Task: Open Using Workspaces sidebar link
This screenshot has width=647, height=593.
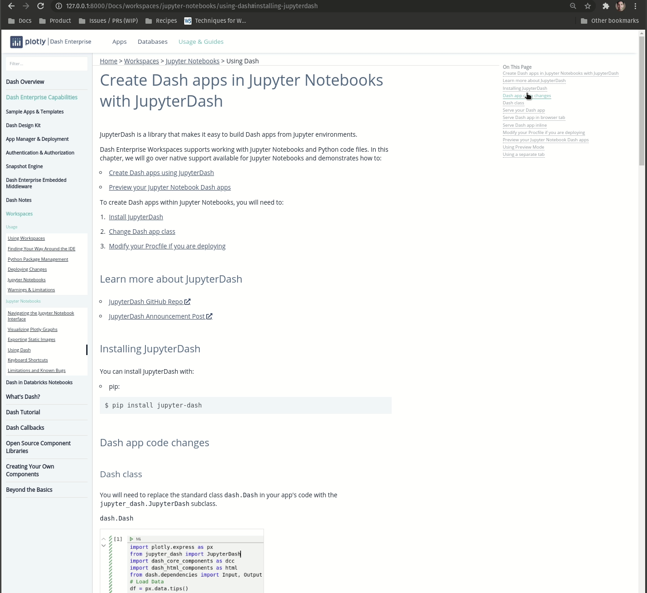Action: (x=26, y=238)
